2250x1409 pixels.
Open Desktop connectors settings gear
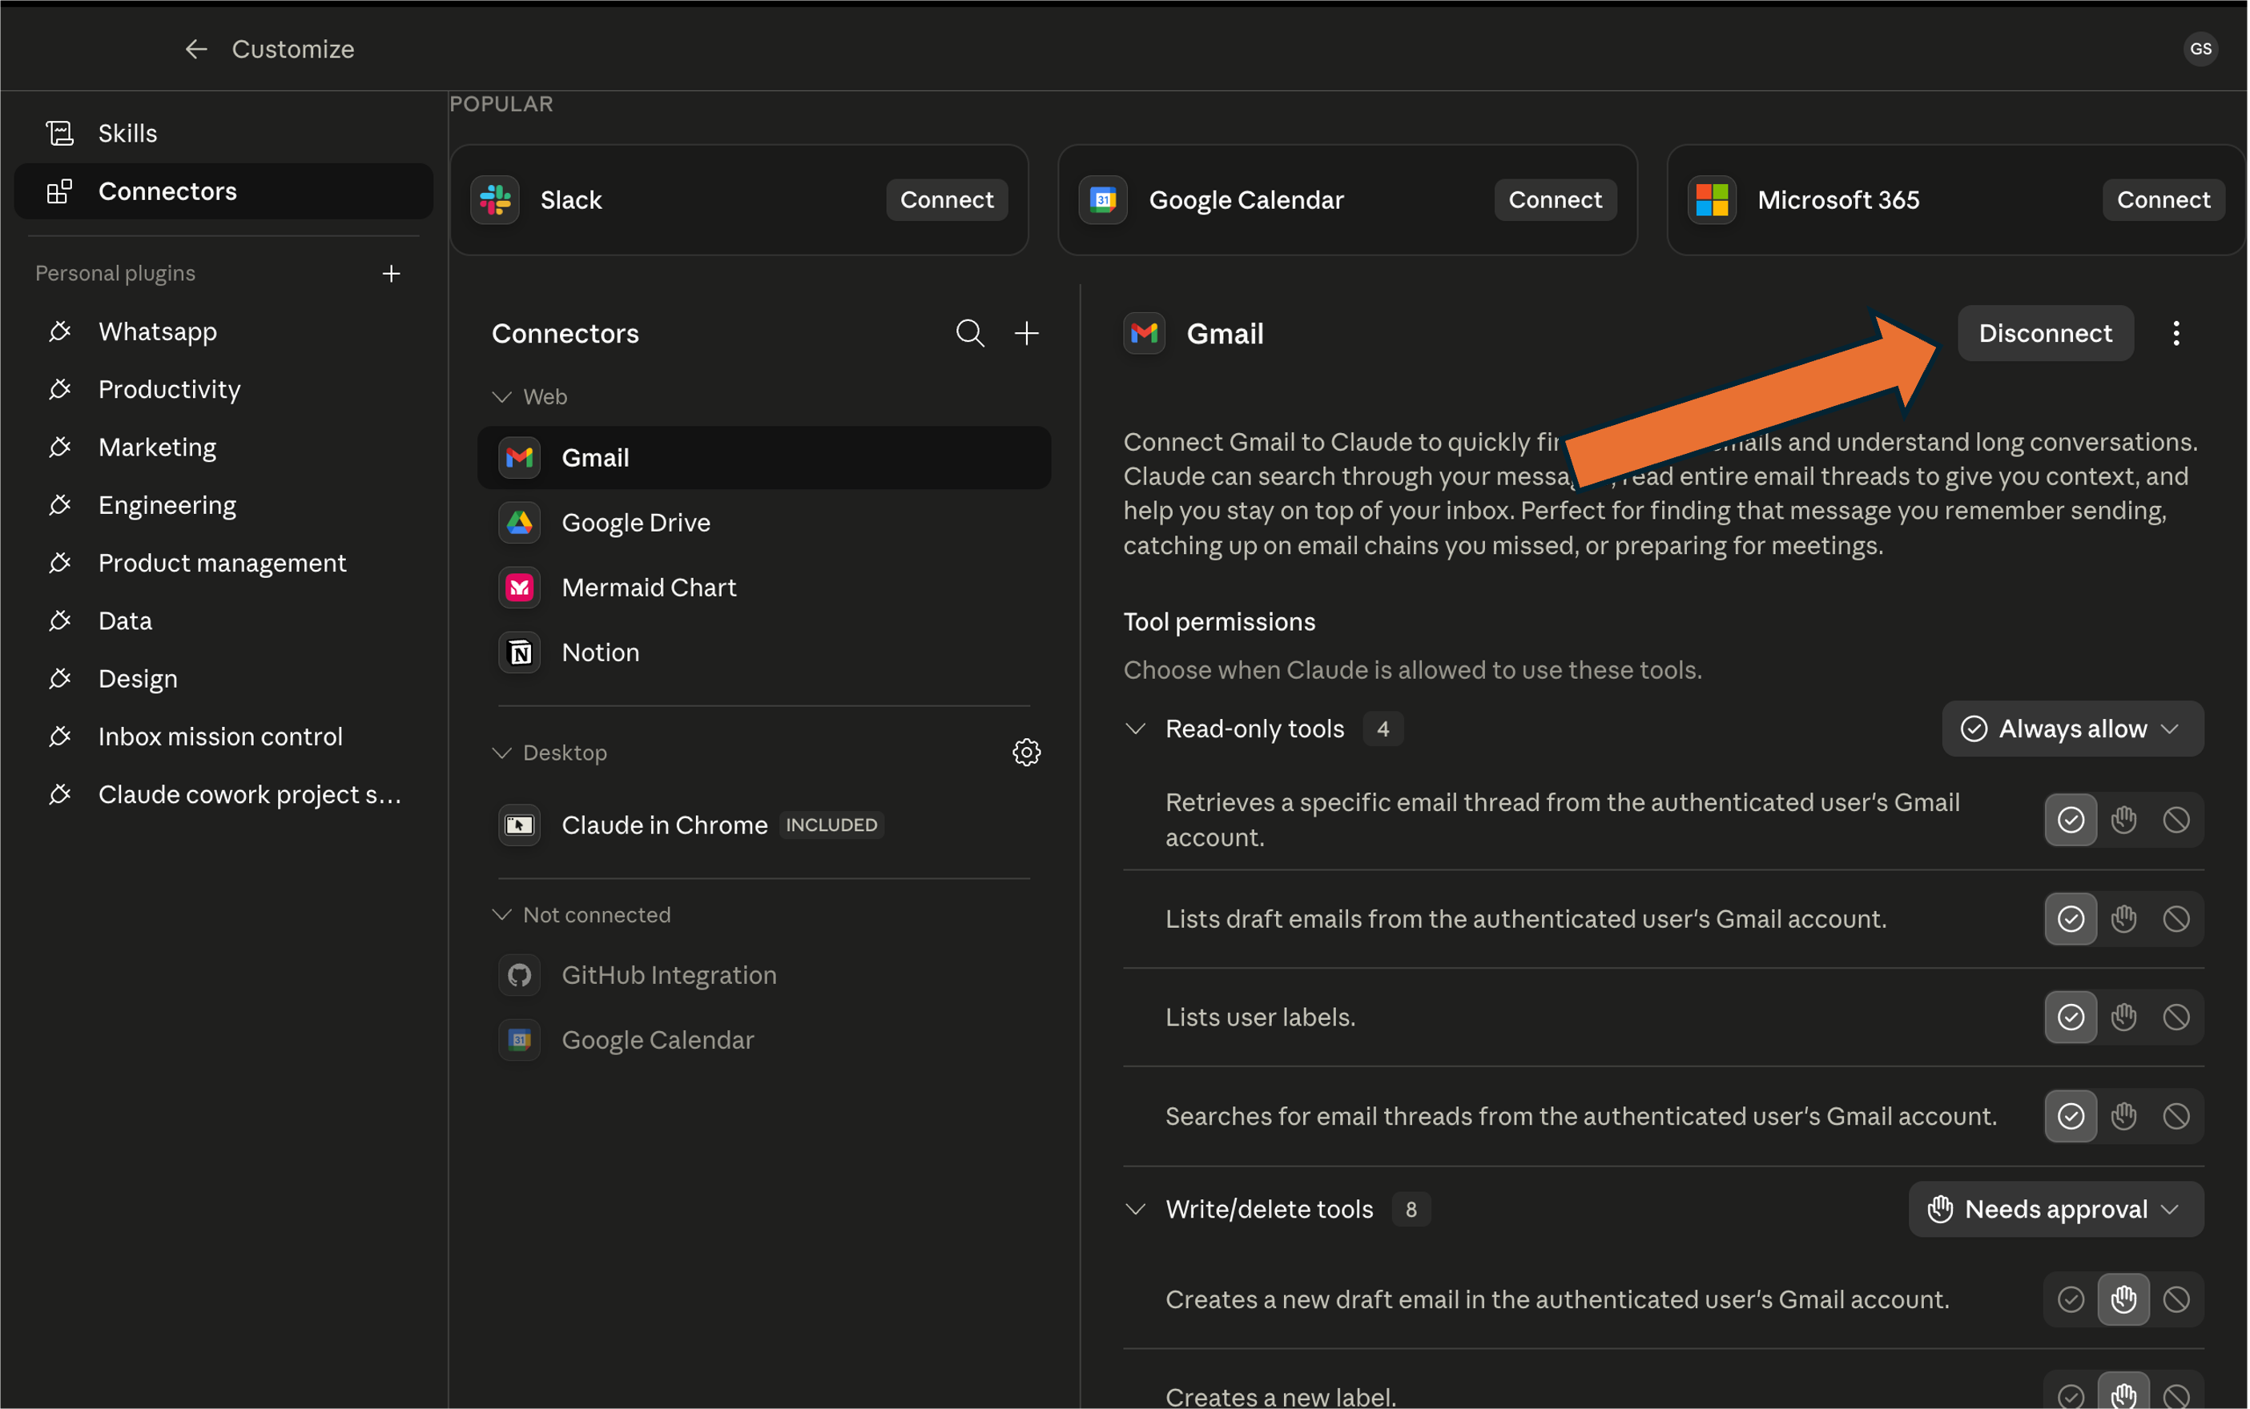point(1027,752)
